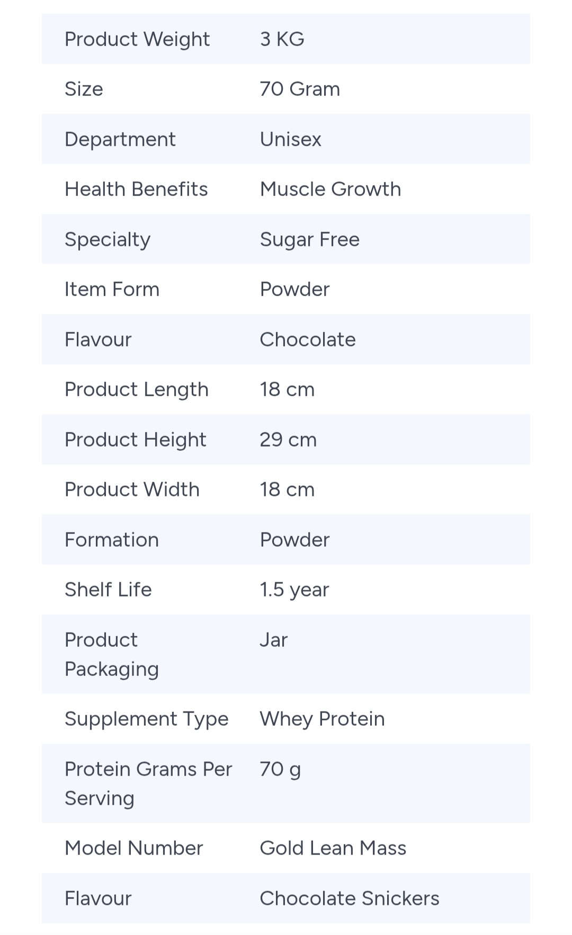Select the 29 cm height value
Viewport: 572px width, 935px height.
click(x=288, y=440)
